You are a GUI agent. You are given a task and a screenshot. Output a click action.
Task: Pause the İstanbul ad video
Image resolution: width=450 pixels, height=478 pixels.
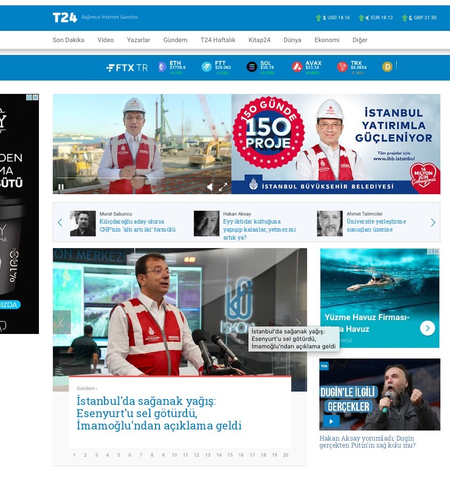point(61,187)
